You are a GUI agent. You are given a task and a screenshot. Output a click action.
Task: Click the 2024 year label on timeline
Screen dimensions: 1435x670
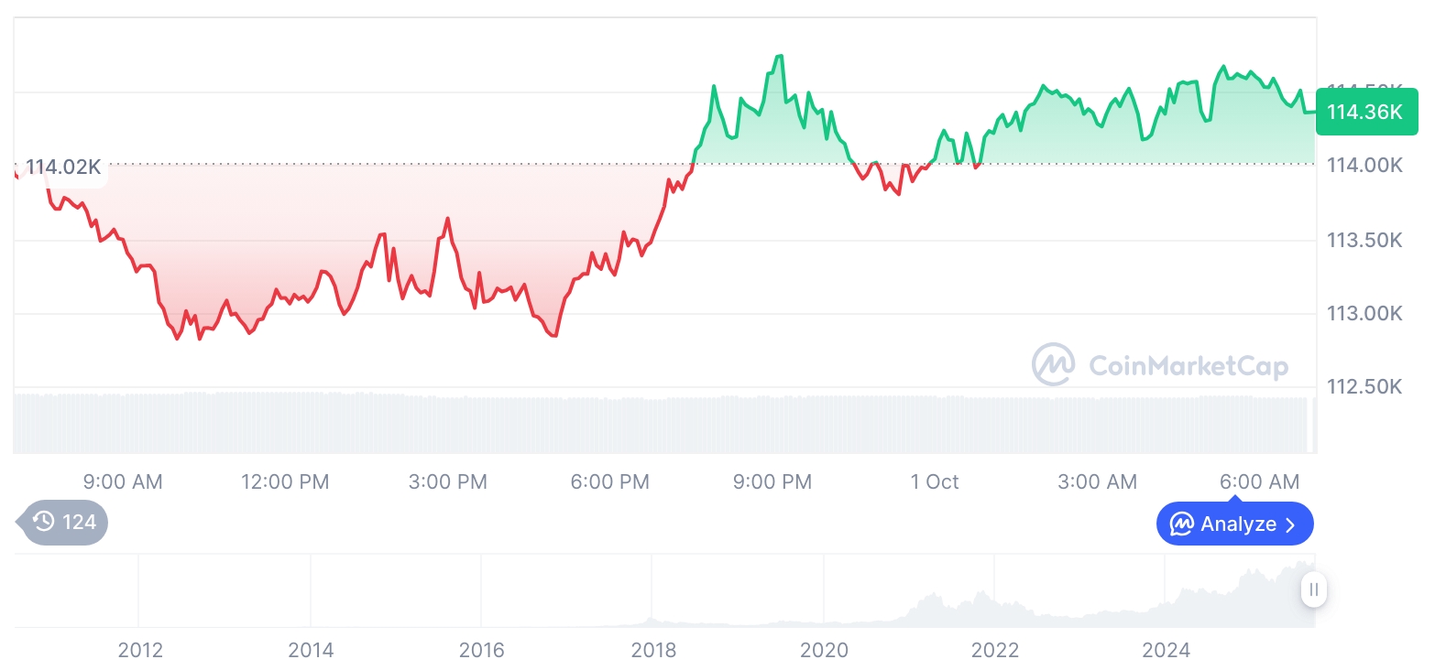click(1166, 650)
